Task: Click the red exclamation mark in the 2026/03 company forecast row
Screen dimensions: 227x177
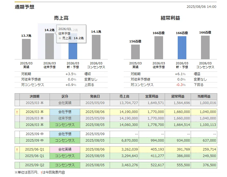Action: 17,112
